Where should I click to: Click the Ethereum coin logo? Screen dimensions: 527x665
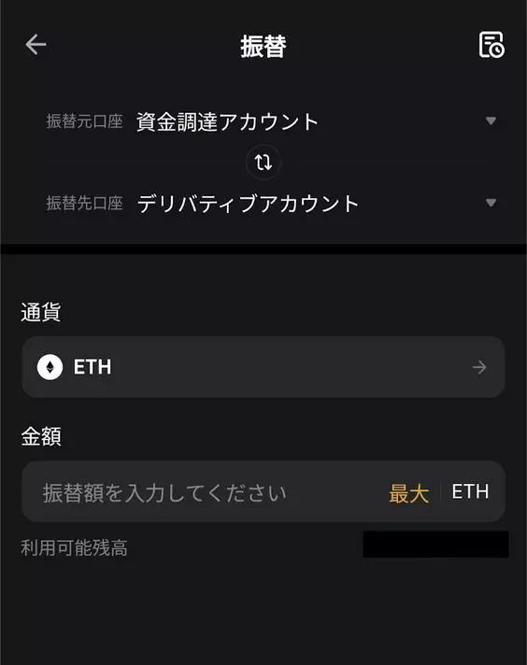tap(50, 367)
